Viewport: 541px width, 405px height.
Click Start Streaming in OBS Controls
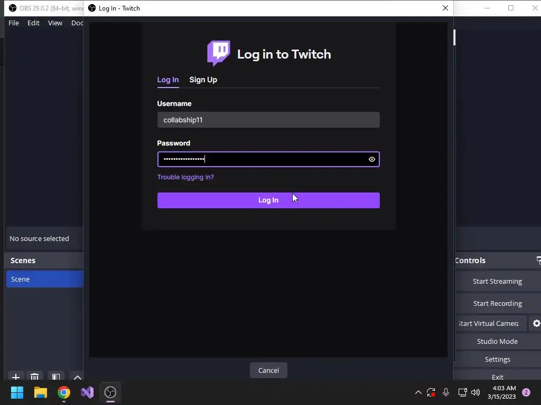tap(497, 282)
